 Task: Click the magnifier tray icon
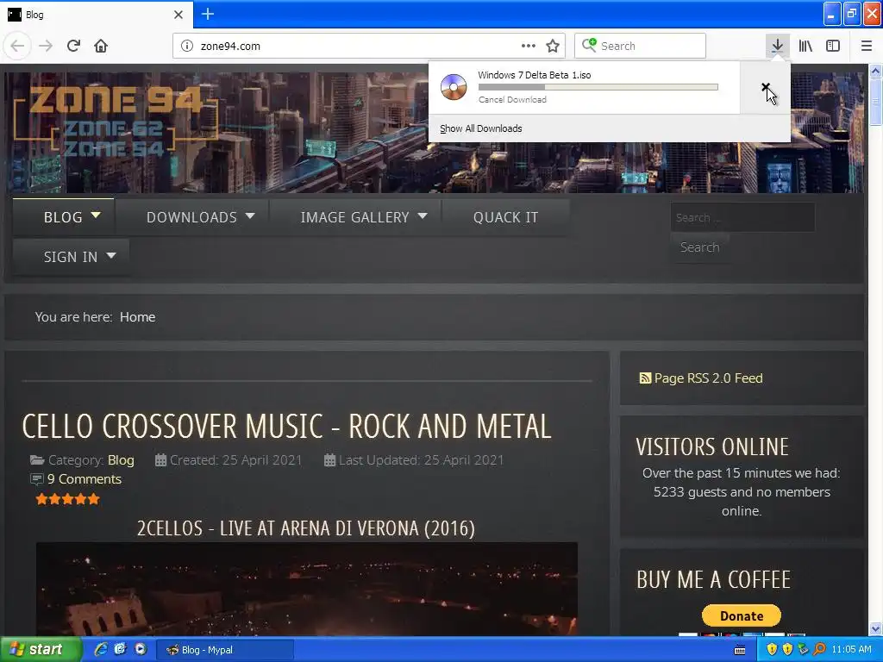click(x=819, y=650)
